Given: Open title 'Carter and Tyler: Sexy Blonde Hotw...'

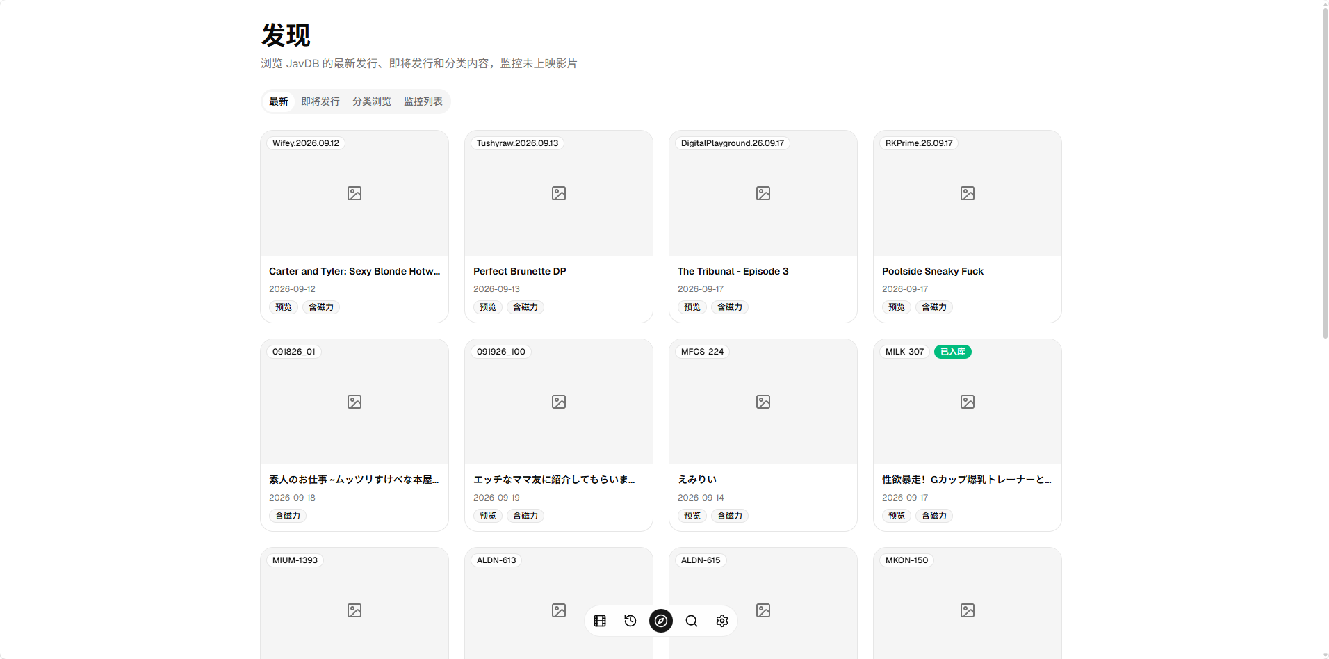Looking at the screenshot, I should pyautogui.click(x=354, y=271).
